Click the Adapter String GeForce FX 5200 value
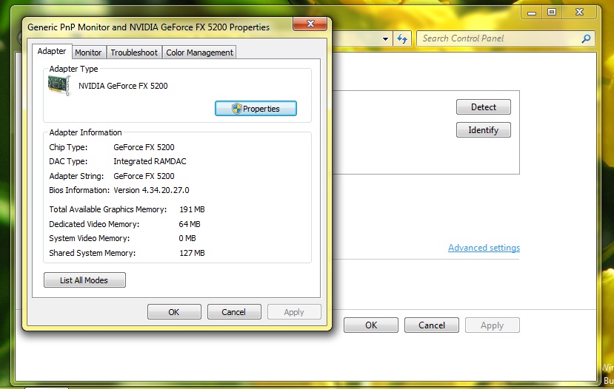Screen dimensions: 614x389 pos(144,176)
